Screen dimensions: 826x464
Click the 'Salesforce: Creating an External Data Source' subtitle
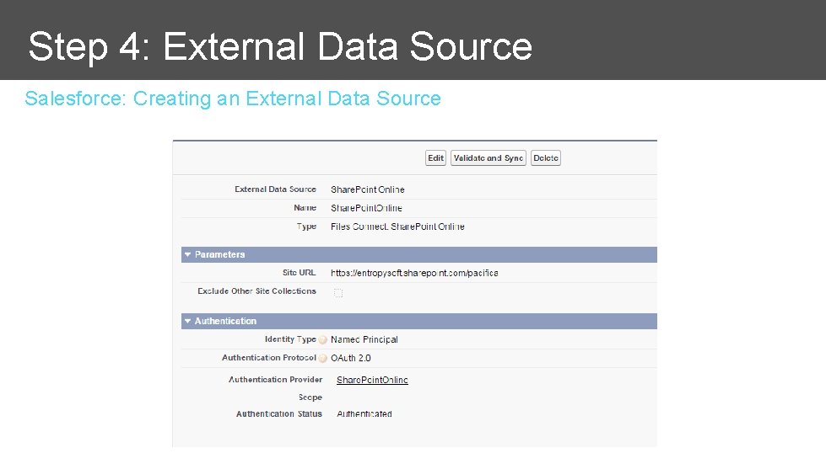[233, 99]
